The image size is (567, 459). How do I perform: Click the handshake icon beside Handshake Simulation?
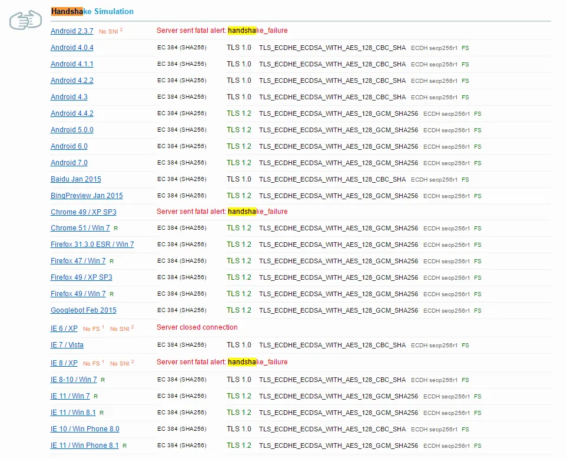[25, 20]
